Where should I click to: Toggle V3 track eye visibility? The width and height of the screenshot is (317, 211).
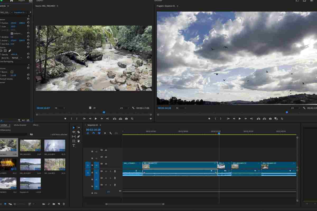pos(106,150)
